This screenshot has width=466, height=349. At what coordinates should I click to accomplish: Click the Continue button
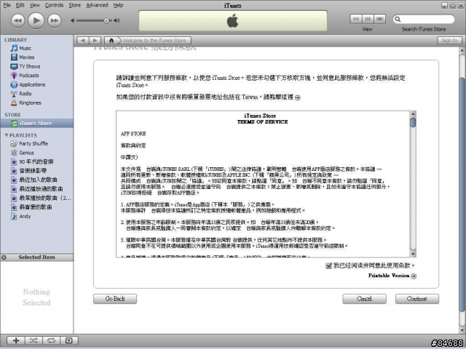click(417, 299)
